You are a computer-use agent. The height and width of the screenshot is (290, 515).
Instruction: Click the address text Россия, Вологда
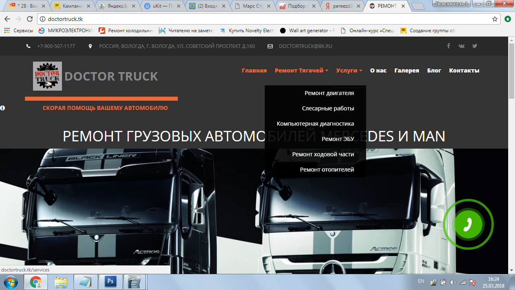coord(177,46)
